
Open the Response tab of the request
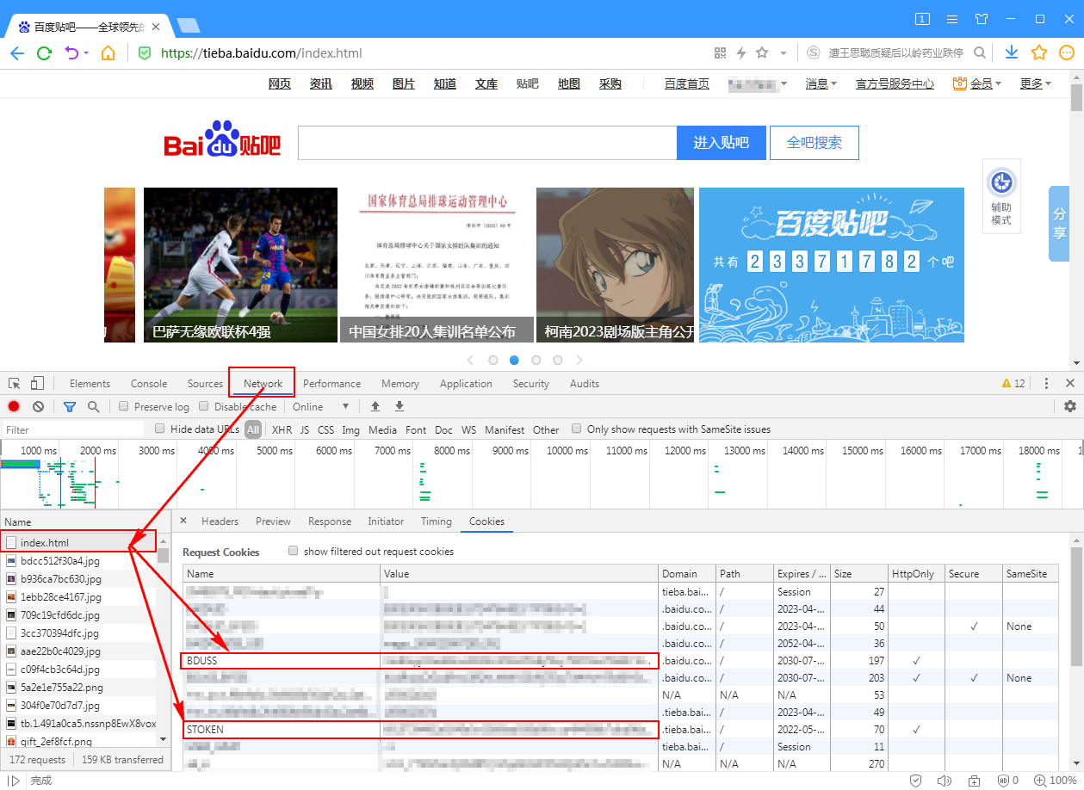[x=330, y=521]
